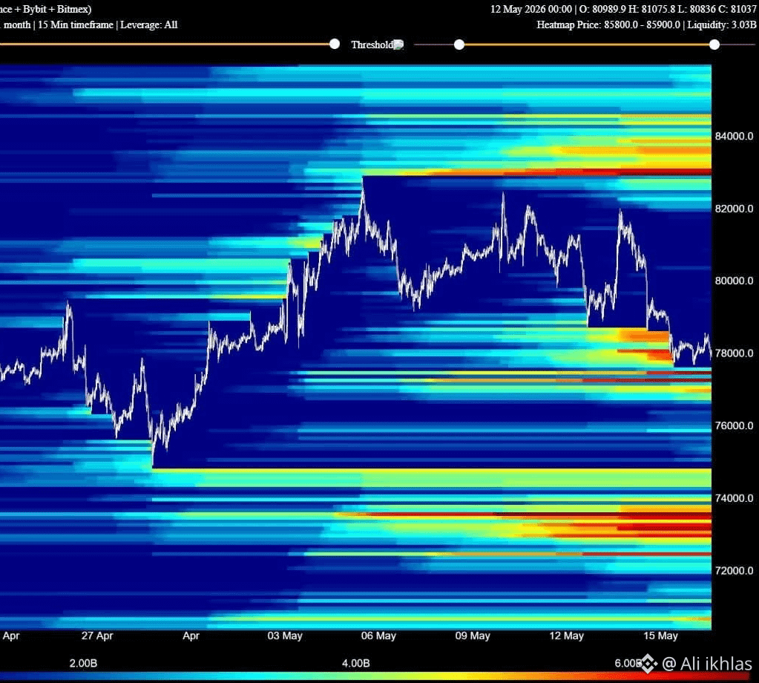Image resolution: width=759 pixels, height=683 pixels.
Task: Click the 2.00B legend value
Action: [x=83, y=664]
